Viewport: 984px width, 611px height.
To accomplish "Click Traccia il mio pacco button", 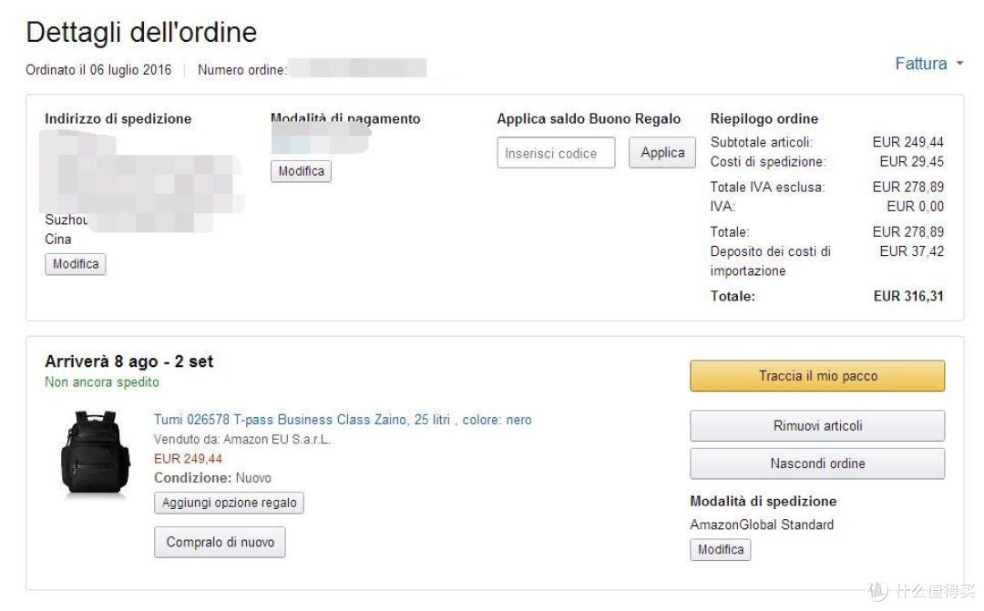I will (817, 376).
